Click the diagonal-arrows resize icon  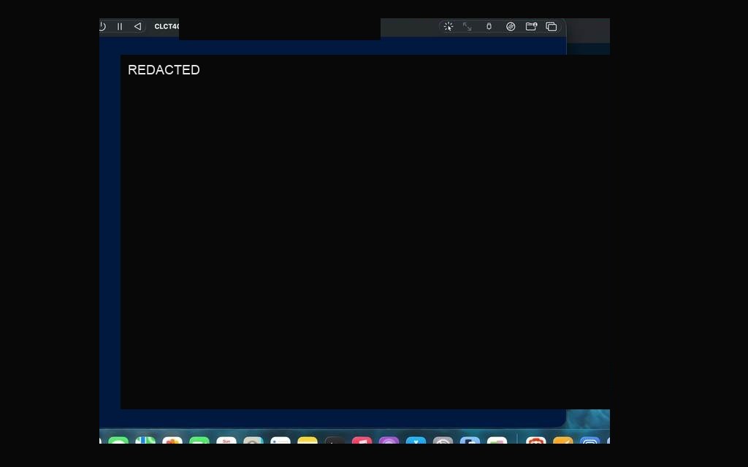pos(467,27)
